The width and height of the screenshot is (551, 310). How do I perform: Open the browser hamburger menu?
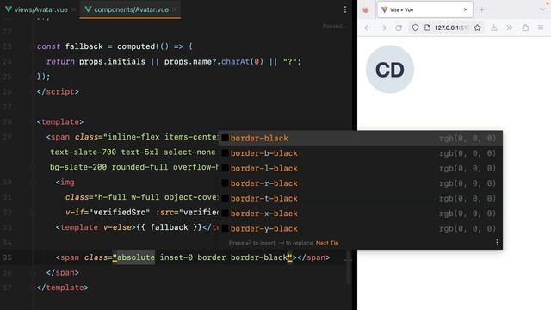[x=541, y=28]
